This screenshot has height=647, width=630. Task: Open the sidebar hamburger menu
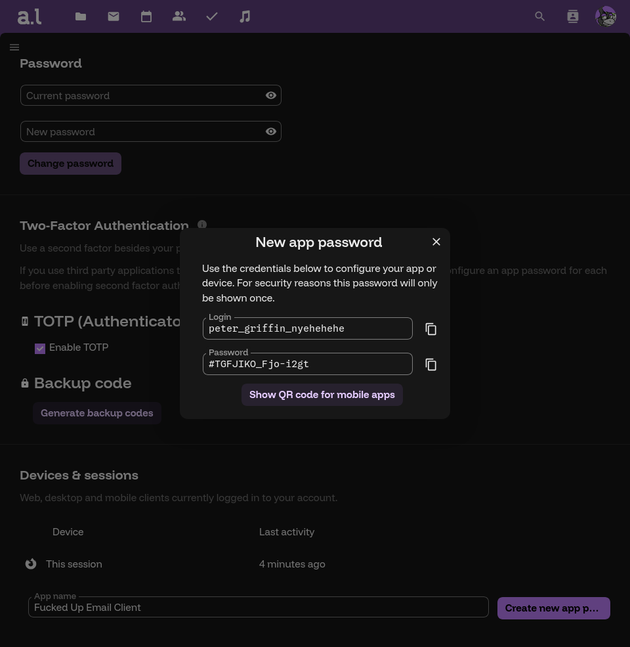coord(14,47)
